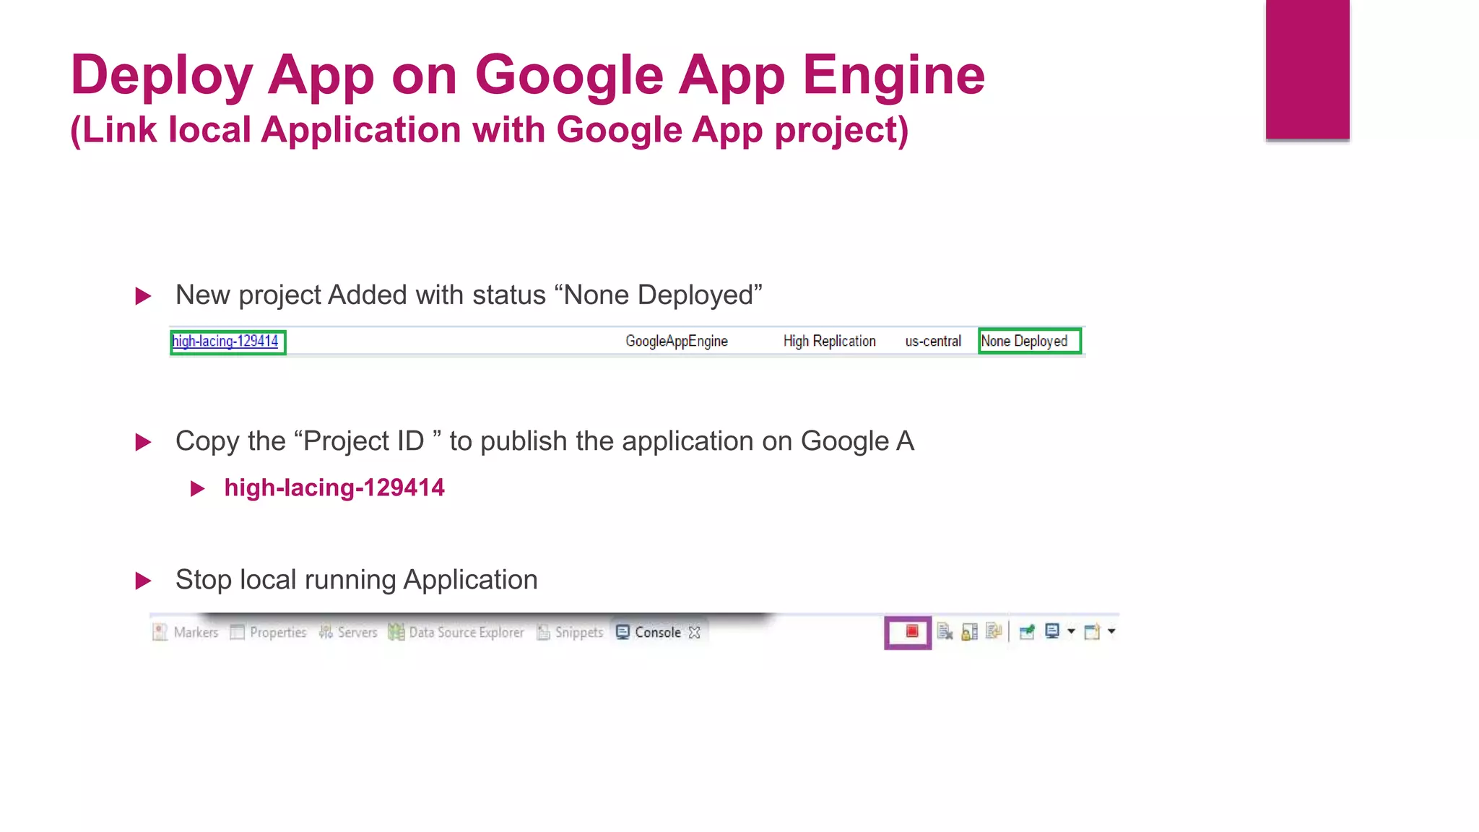Viewport: 1479px width, 832px height.
Task: Close the Console tab with its X
Action: coord(695,633)
